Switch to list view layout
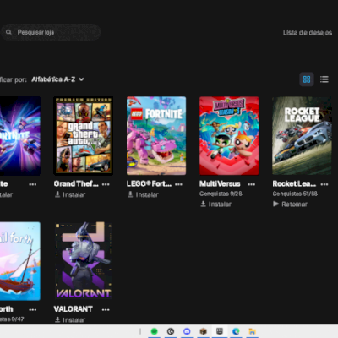 324,79
